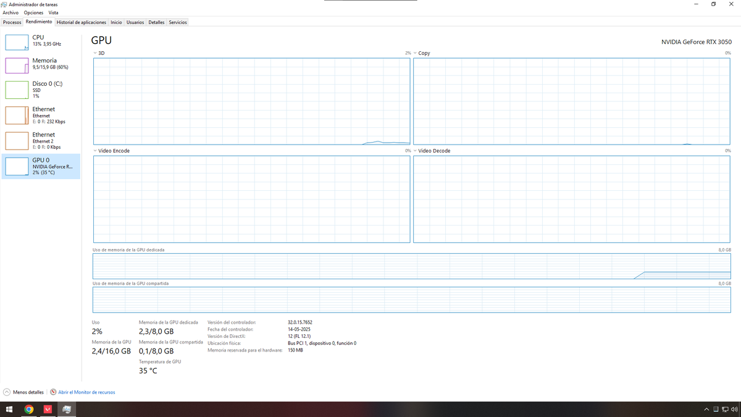Open the Video Encode graph dropdown
The height and width of the screenshot is (417, 741).
[95, 151]
